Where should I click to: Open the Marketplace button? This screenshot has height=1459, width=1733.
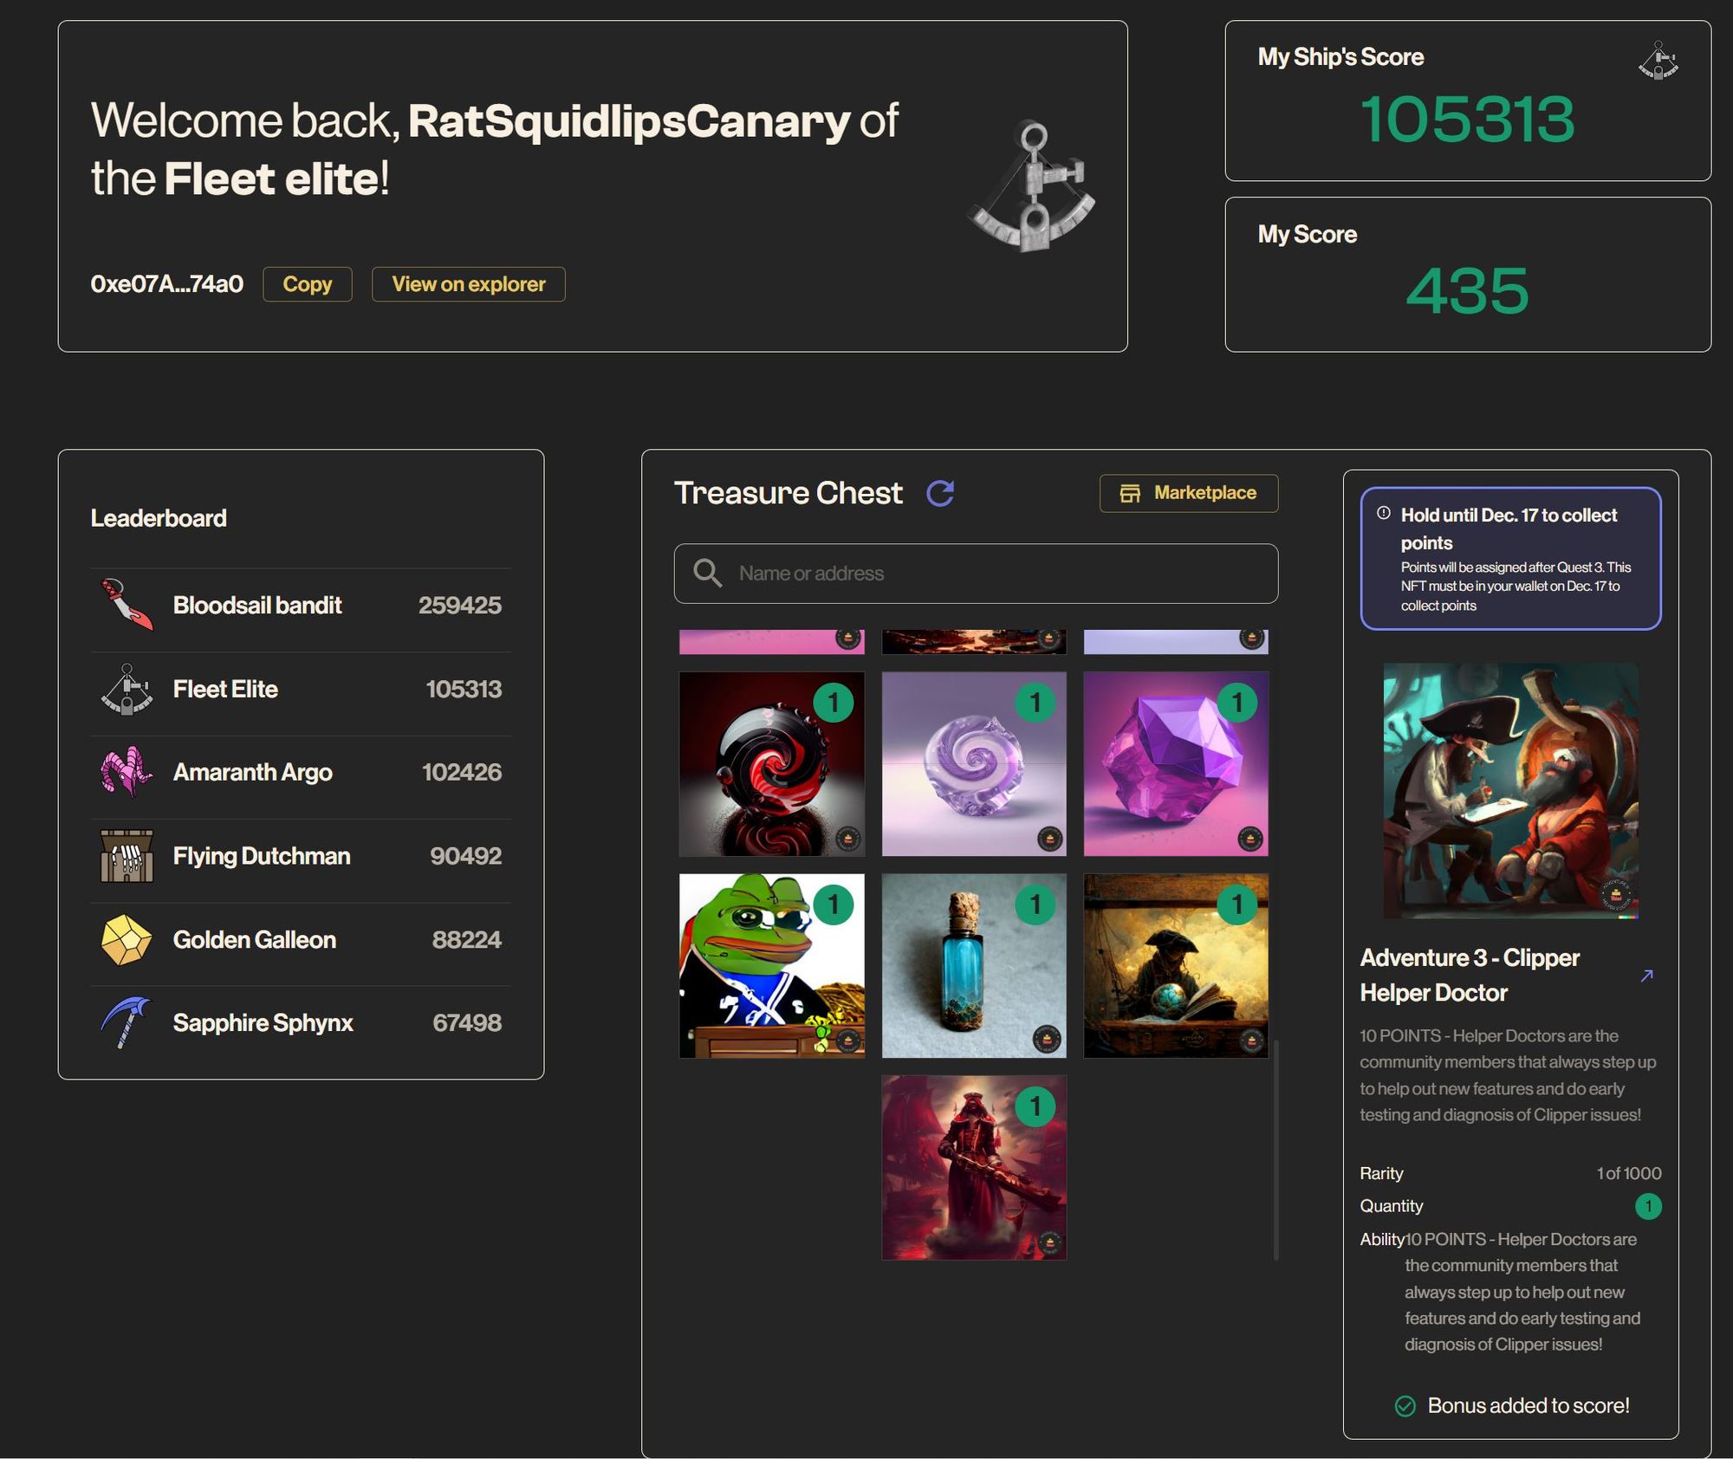point(1188,493)
